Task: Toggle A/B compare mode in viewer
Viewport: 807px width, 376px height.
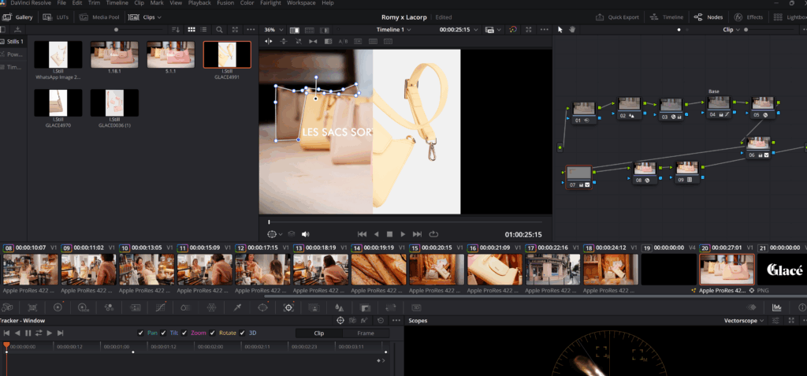Action: [344, 41]
